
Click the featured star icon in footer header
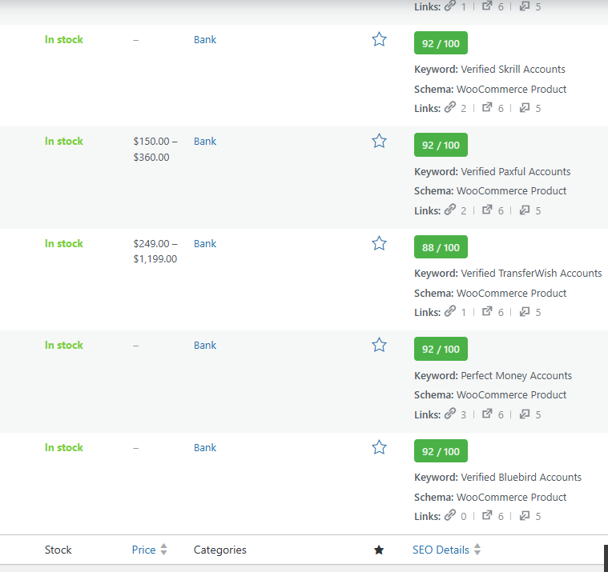379,550
